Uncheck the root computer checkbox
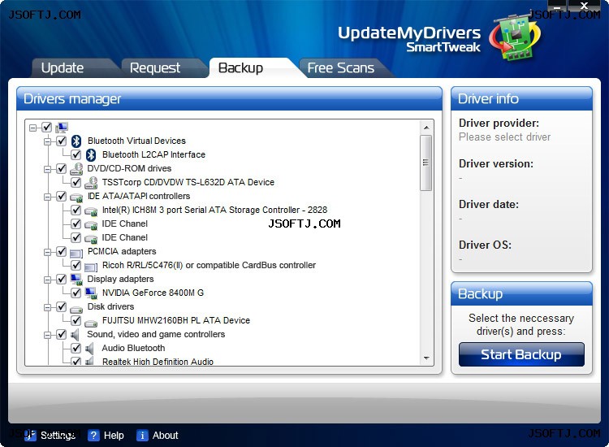609x447 pixels. click(47, 127)
